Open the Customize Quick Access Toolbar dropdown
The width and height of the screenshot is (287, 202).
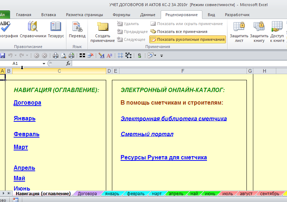point(161,56)
